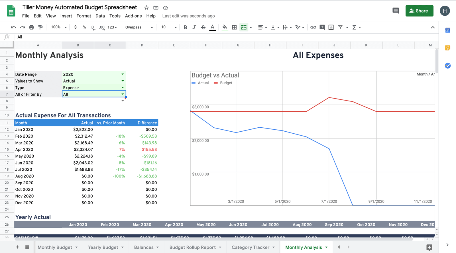Open the fill color bucket
This screenshot has height=253, width=456.
[225, 27]
